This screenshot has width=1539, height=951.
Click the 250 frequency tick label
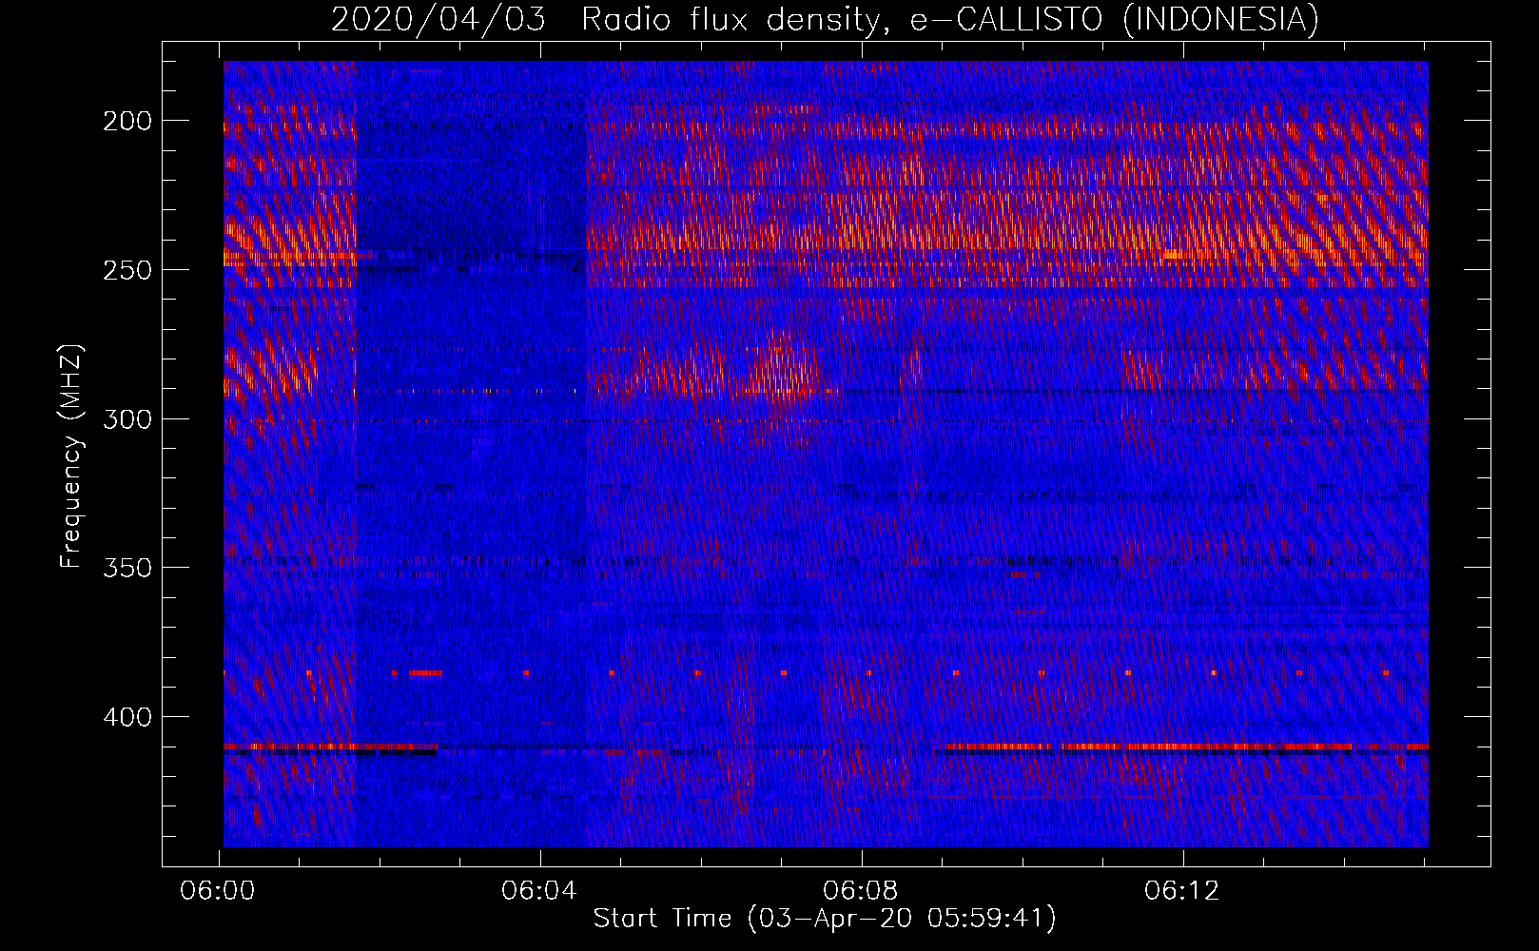point(127,270)
